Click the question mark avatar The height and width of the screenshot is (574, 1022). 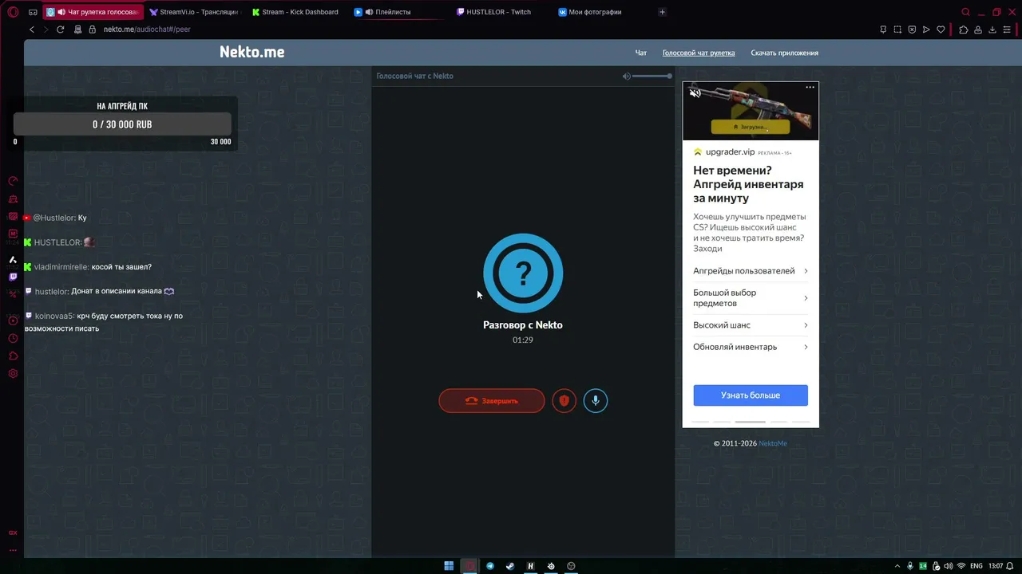523,273
